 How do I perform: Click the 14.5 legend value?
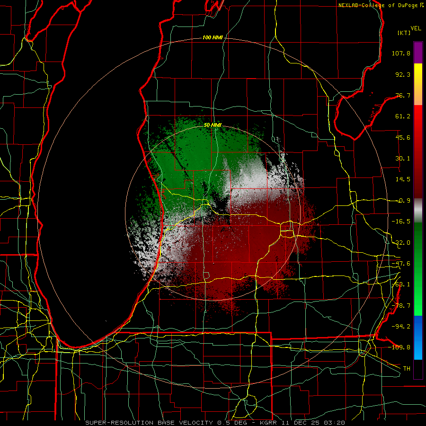[403, 179]
